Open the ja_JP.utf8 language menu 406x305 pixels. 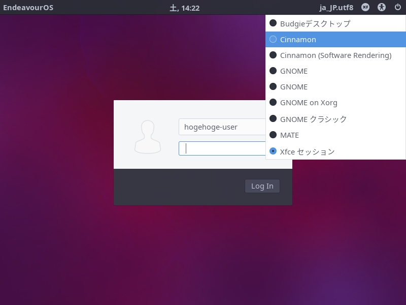336,8
